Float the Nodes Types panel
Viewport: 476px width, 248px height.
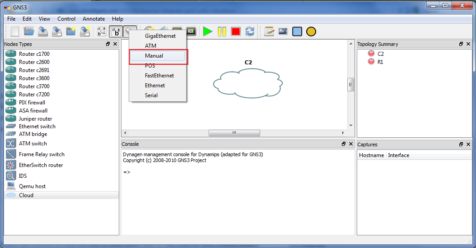(108, 44)
